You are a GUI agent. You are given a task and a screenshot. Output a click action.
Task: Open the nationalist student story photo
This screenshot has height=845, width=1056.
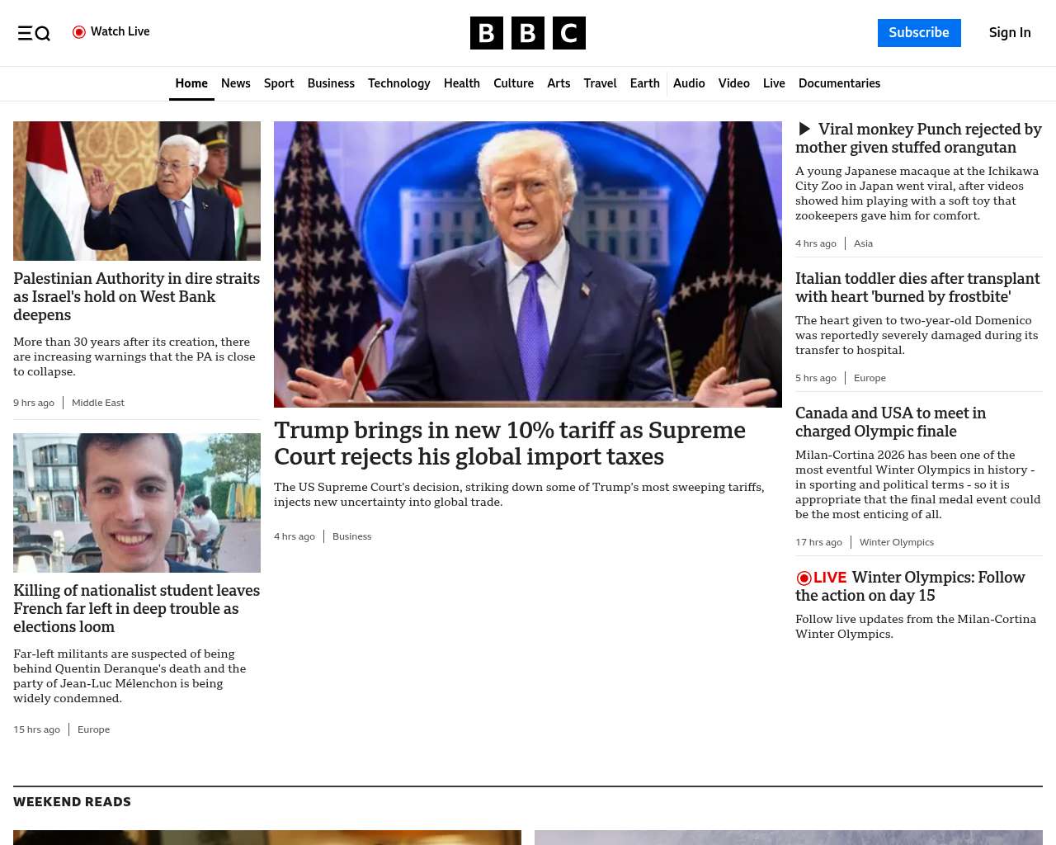point(137,503)
